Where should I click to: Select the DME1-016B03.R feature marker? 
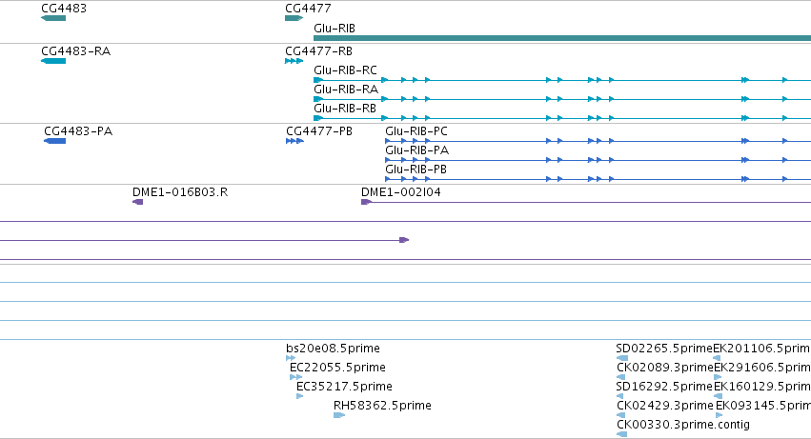click(137, 202)
